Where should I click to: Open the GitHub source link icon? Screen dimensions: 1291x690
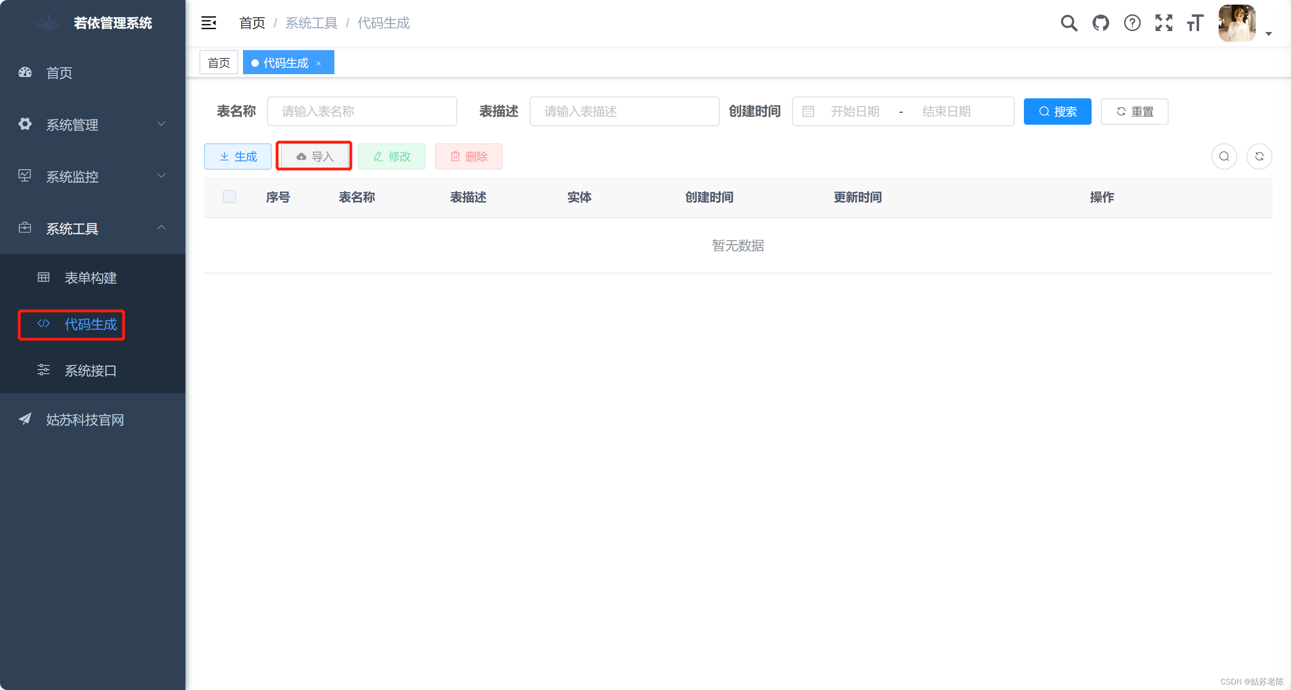tap(1100, 23)
